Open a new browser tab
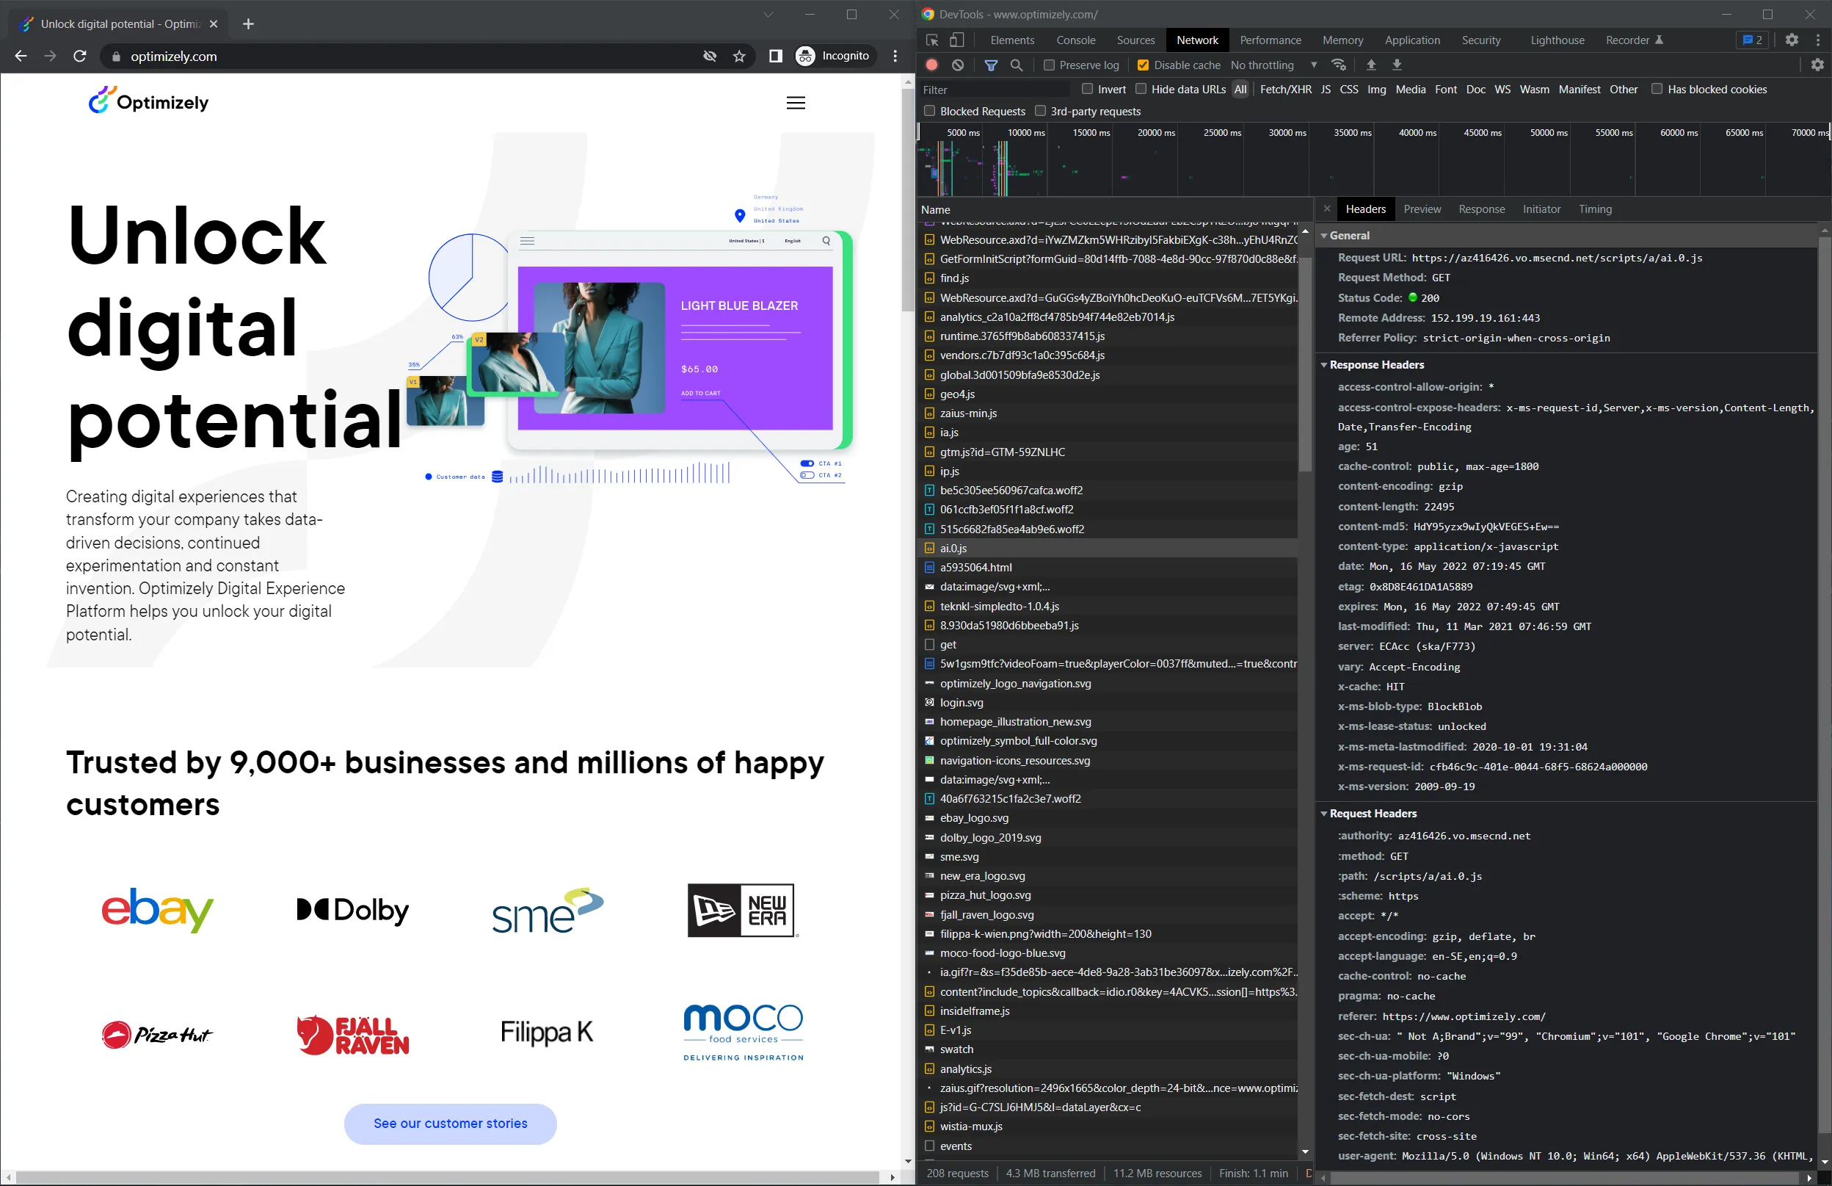1832x1186 pixels. (x=248, y=24)
